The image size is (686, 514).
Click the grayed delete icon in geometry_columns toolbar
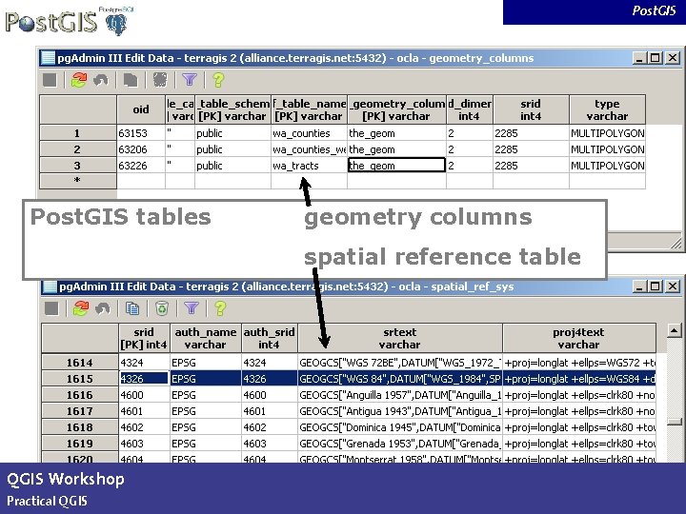tap(160, 80)
